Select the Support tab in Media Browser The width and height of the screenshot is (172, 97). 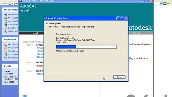[x=136, y=33]
